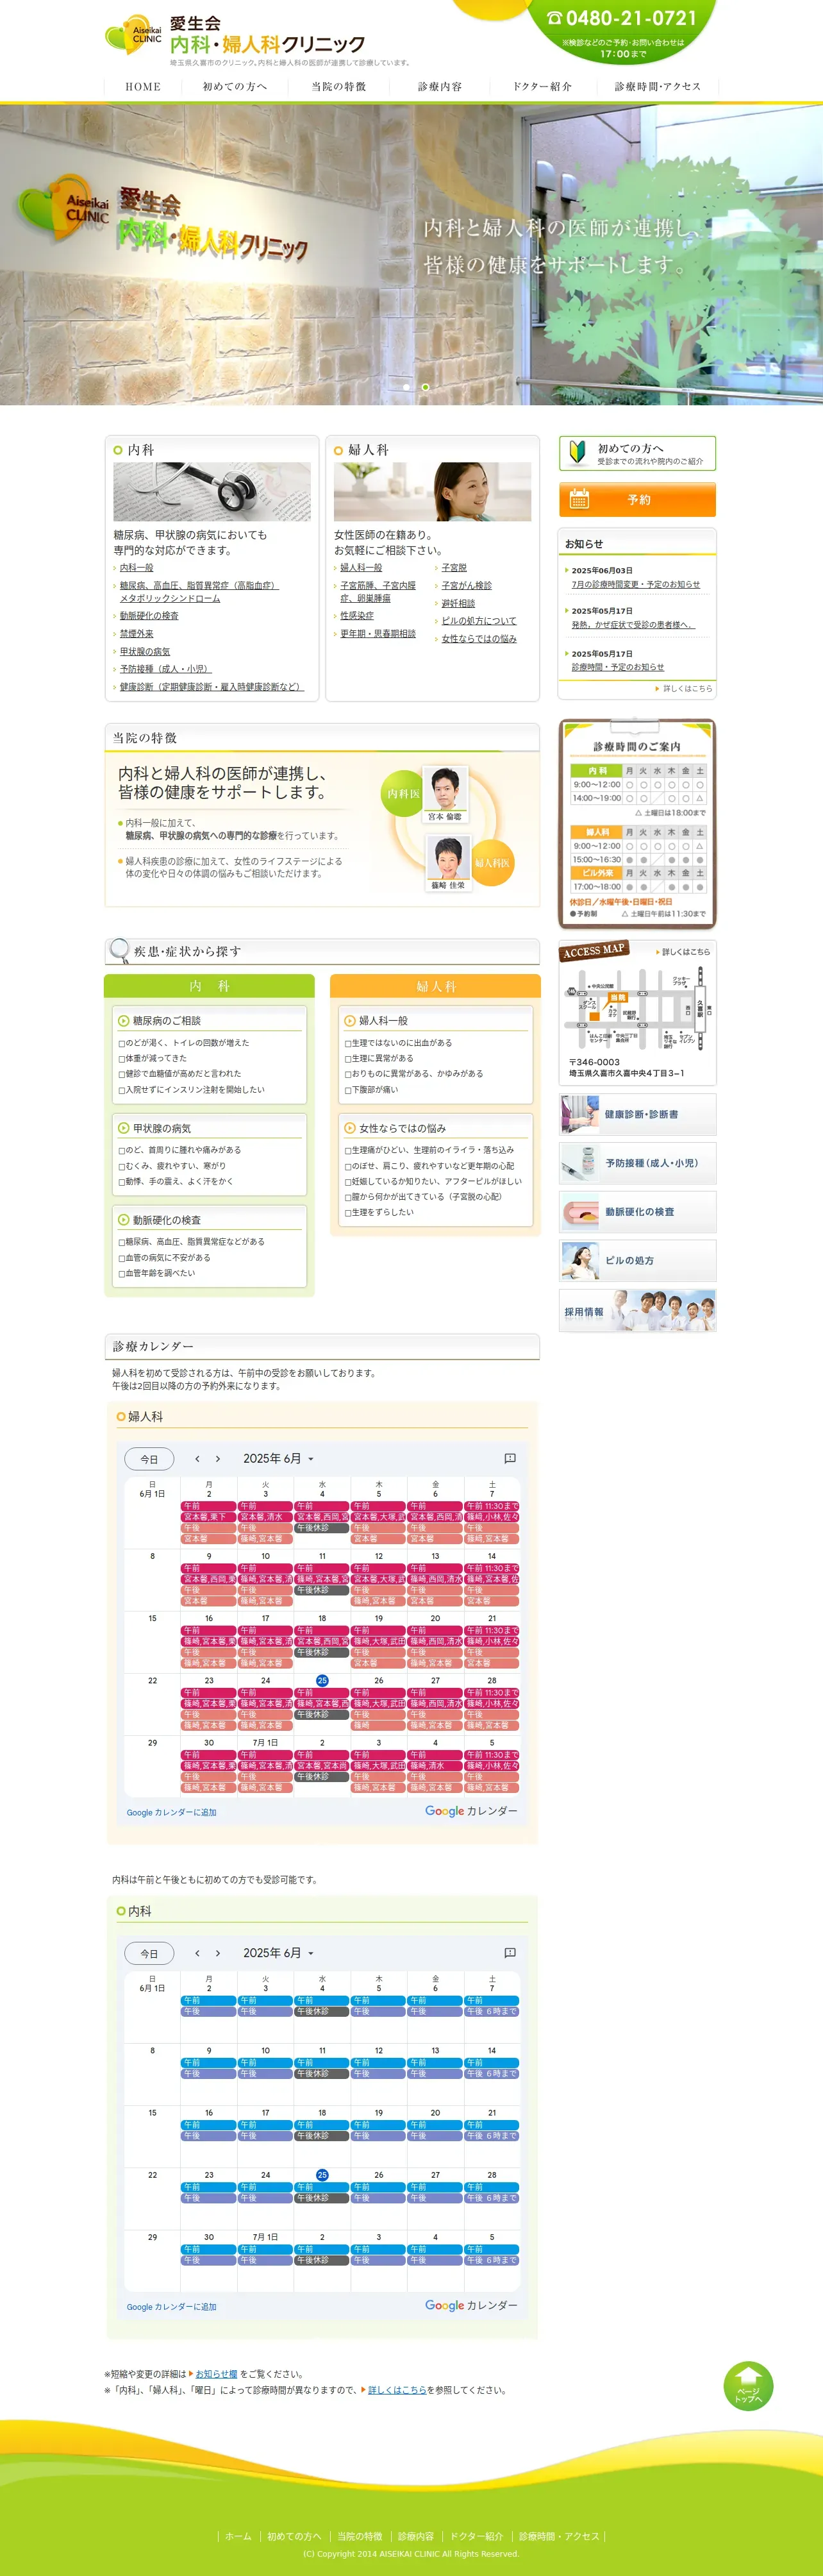Screen dimensions: 823x2576
Task: Open the 動脈硬化の検査 side banner
Action: [637, 1212]
